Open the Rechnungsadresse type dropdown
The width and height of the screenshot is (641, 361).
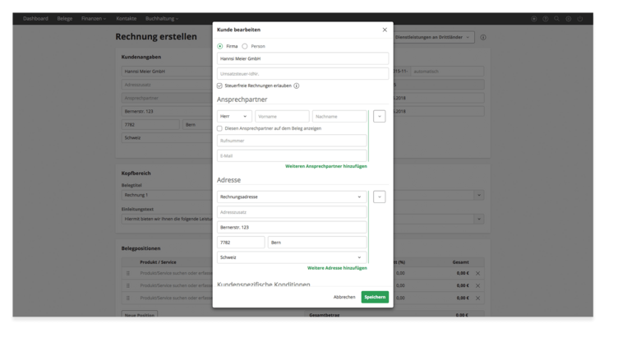pos(292,197)
